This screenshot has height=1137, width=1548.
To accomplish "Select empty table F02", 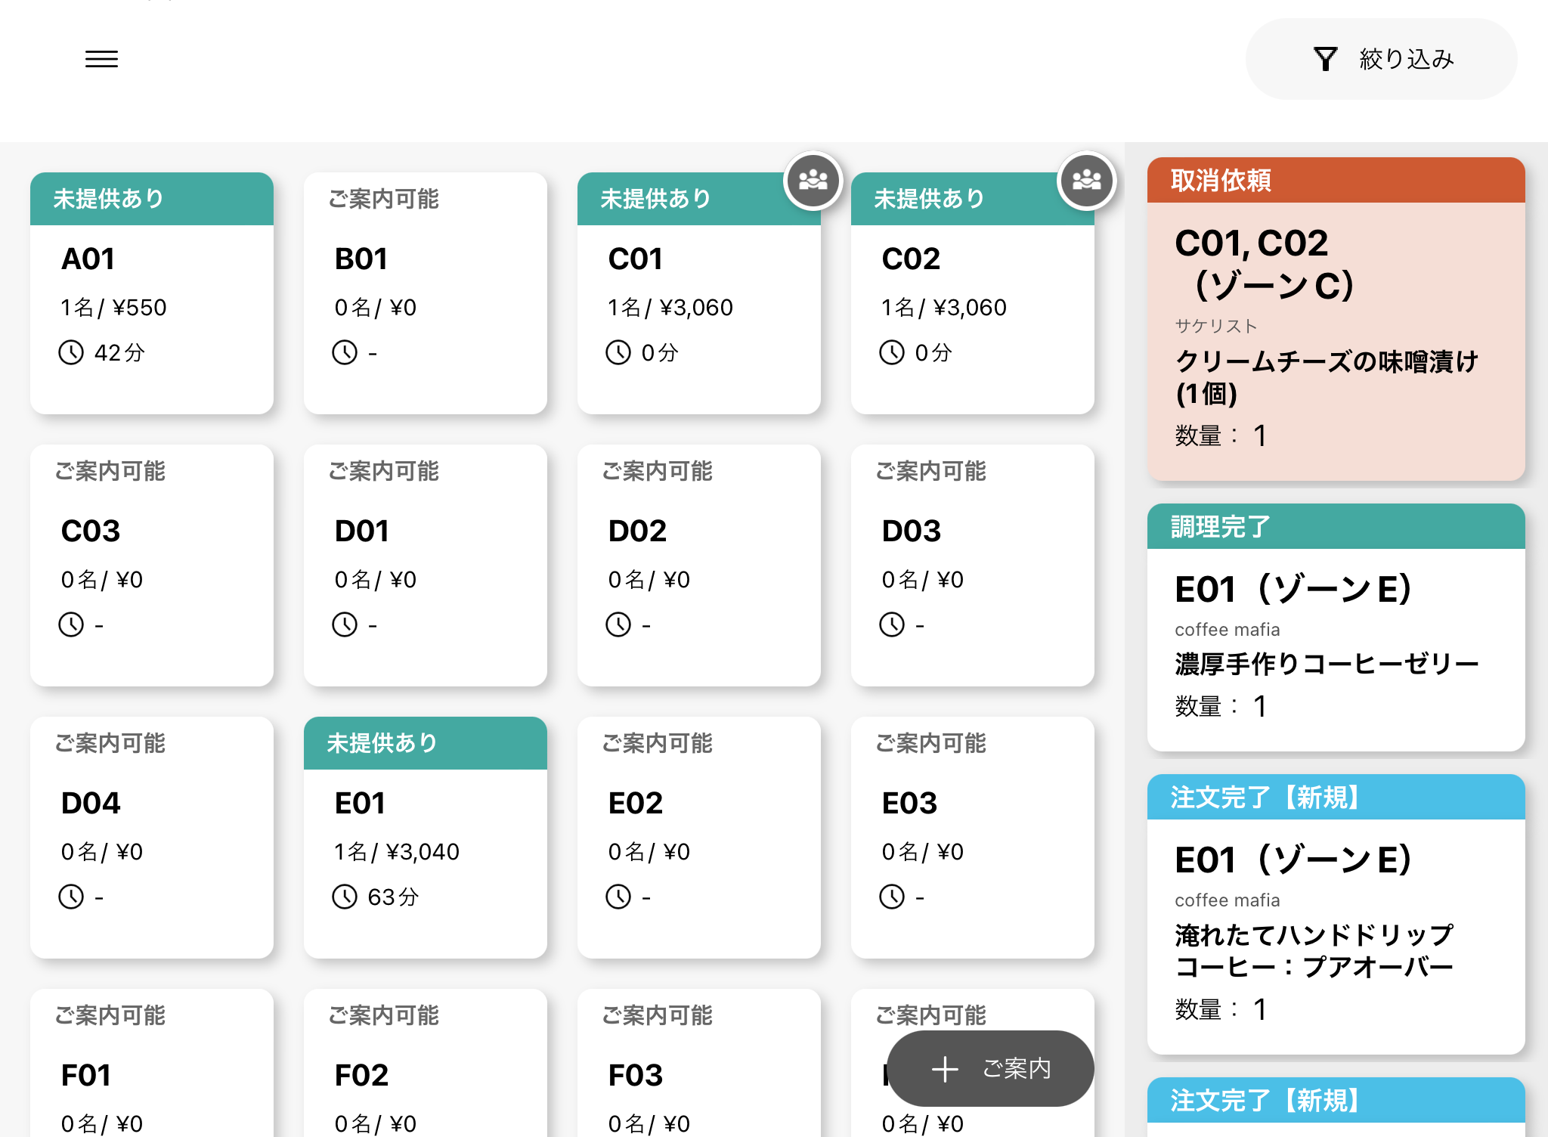I will (425, 1073).
